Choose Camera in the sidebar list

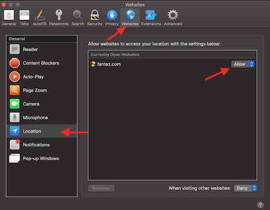[x=42, y=104]
